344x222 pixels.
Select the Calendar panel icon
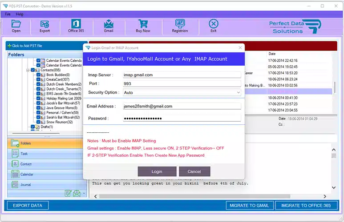click(x=15, y=174)
